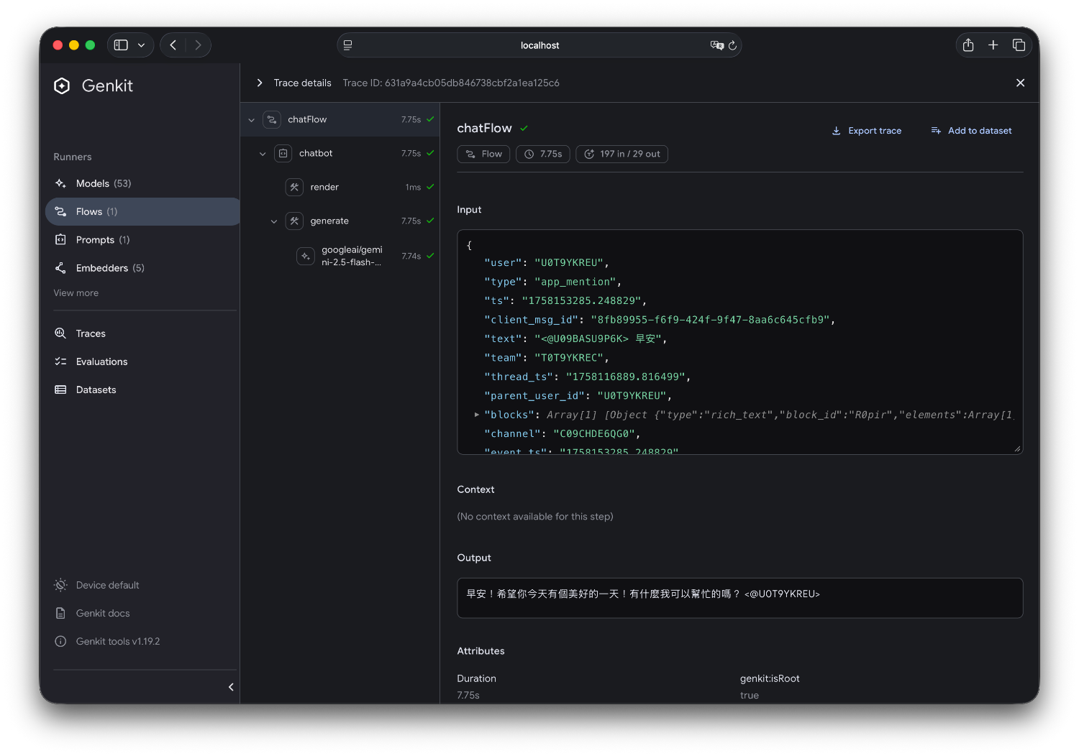Open a new Safari tab
This screenshot has width=1079, height=756.
pos(993,45)
